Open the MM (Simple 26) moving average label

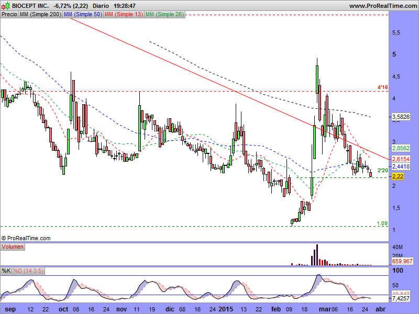(x=164, y=15)
